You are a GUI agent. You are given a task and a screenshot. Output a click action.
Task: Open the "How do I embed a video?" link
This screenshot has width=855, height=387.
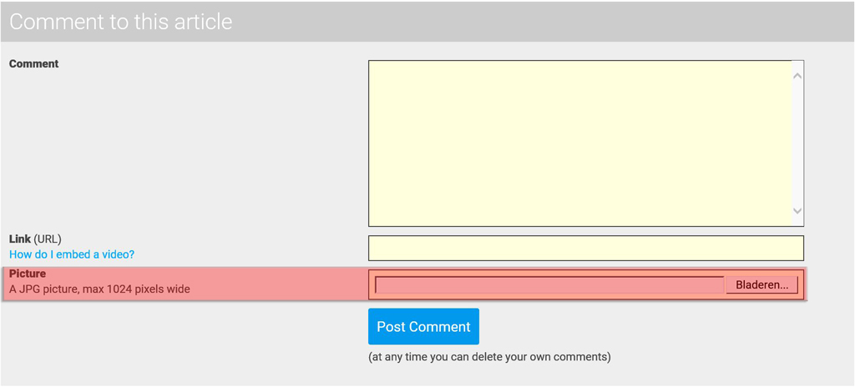tap(72, 254)
